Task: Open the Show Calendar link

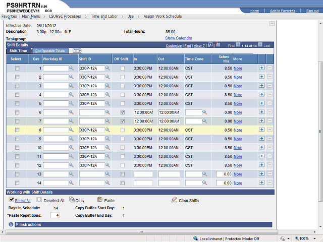Action: 179,38
